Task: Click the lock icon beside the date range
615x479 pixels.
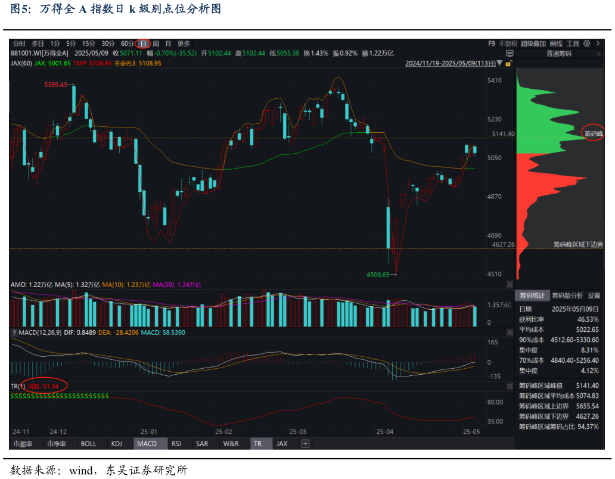Action: point(508,63)
